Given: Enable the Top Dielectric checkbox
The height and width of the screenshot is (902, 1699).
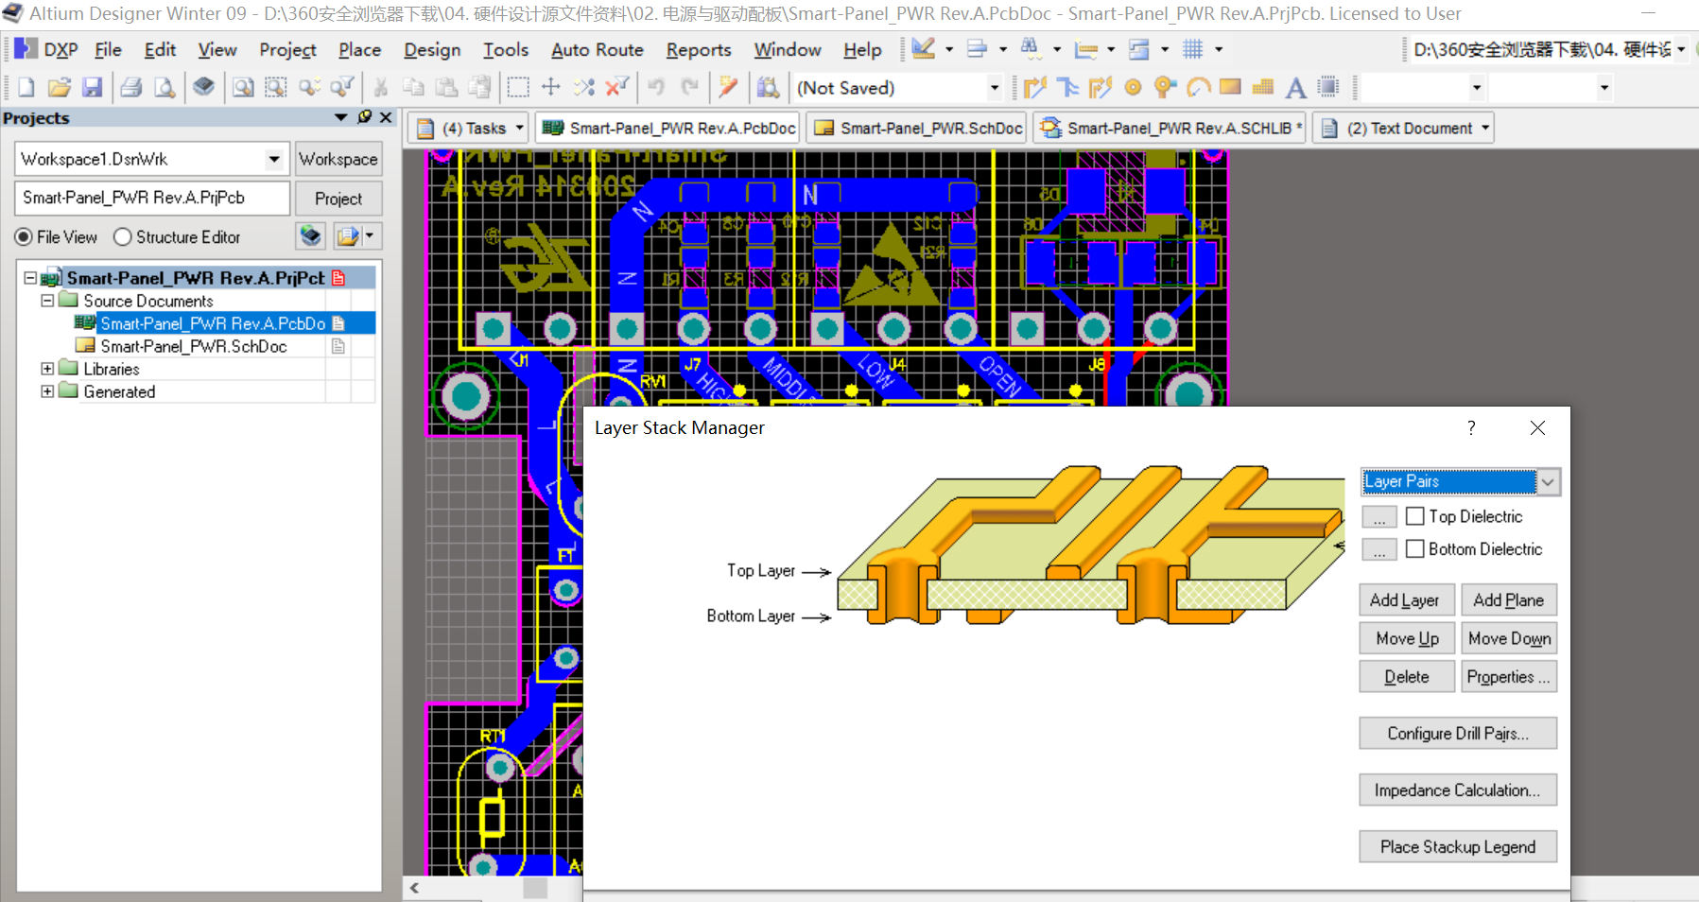Looking at the screenshot, I should [1415, 516].
